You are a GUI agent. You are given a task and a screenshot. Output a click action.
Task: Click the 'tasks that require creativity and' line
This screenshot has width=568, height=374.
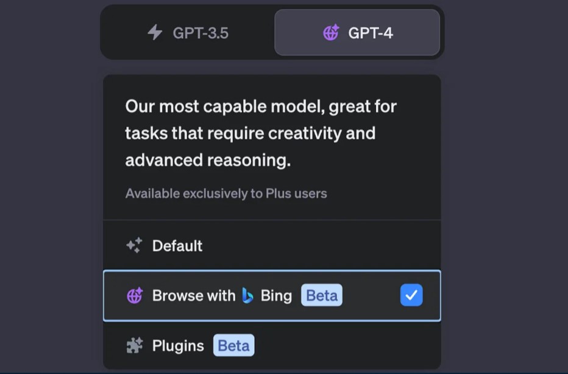250,133
